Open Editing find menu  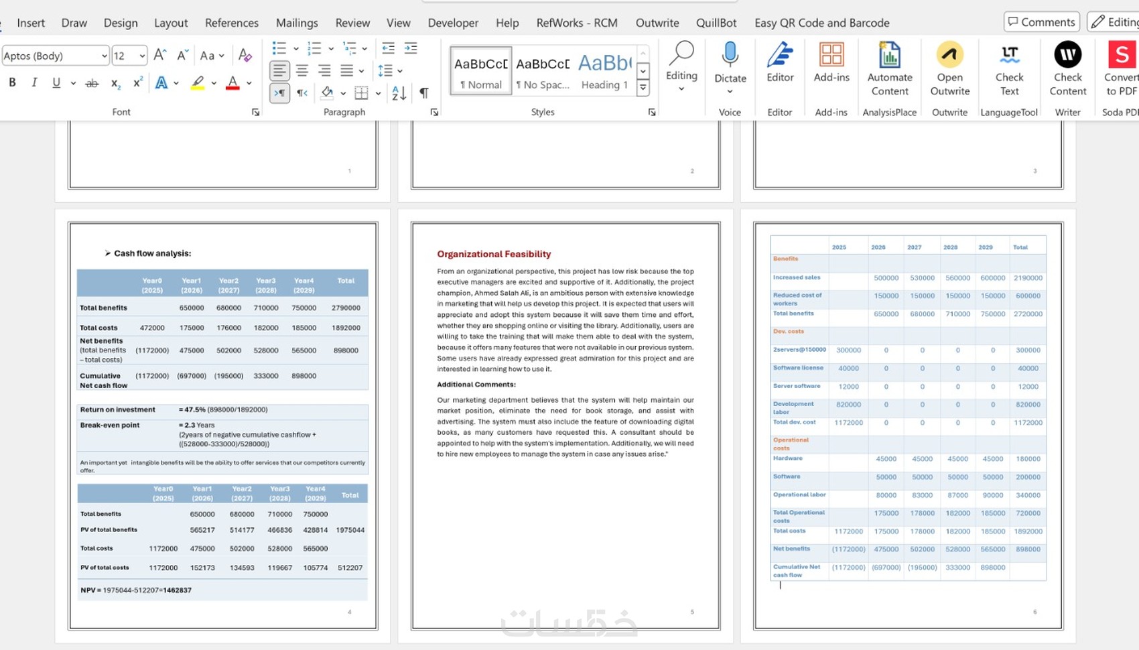pos(681,67)
